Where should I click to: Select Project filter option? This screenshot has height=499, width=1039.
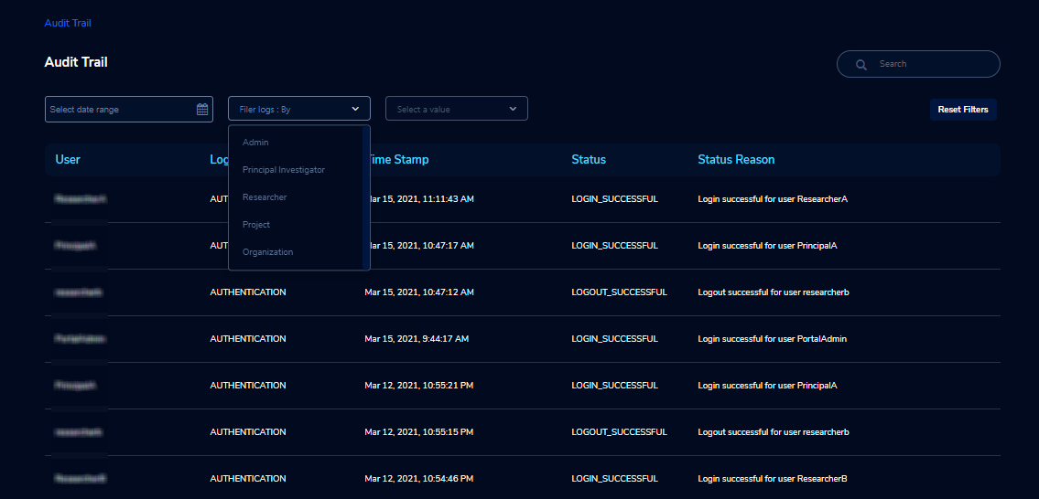(256, 225)
